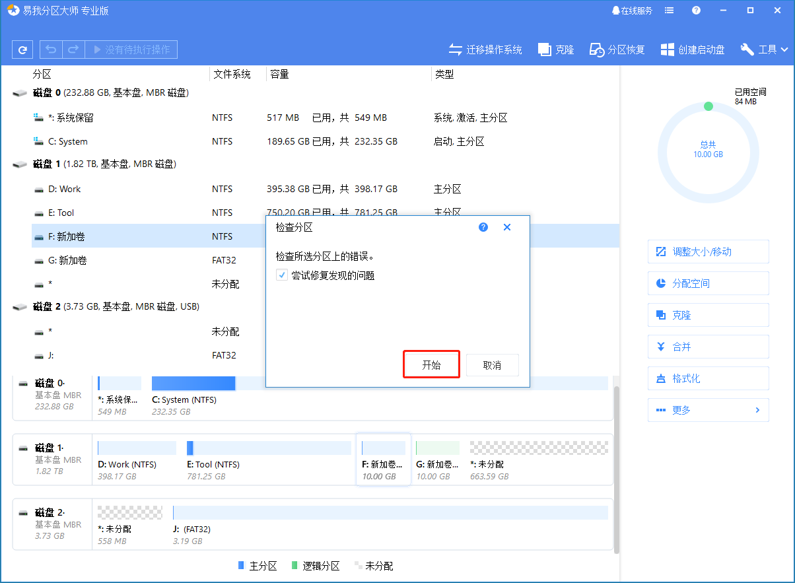The width and height of the screenshot is (795, 583).
Task: Expand the Tools (工具) dropdown
Action: click(x=765, y=50)
